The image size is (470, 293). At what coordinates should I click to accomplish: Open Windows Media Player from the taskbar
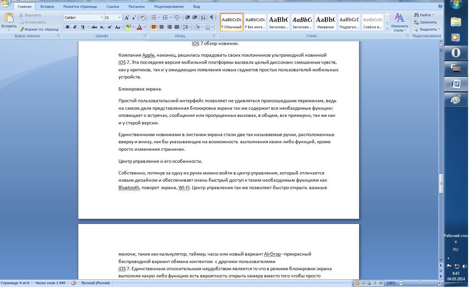click(x=456, y=37)
